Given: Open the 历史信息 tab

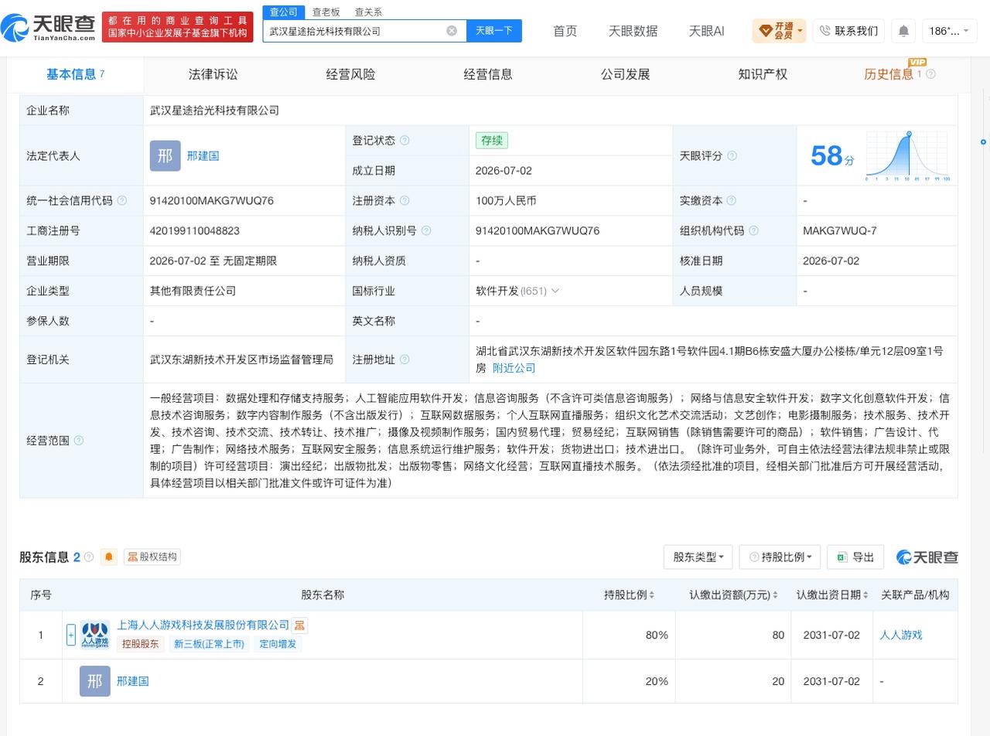Looking at the screenshot, I should click(889, 74).
